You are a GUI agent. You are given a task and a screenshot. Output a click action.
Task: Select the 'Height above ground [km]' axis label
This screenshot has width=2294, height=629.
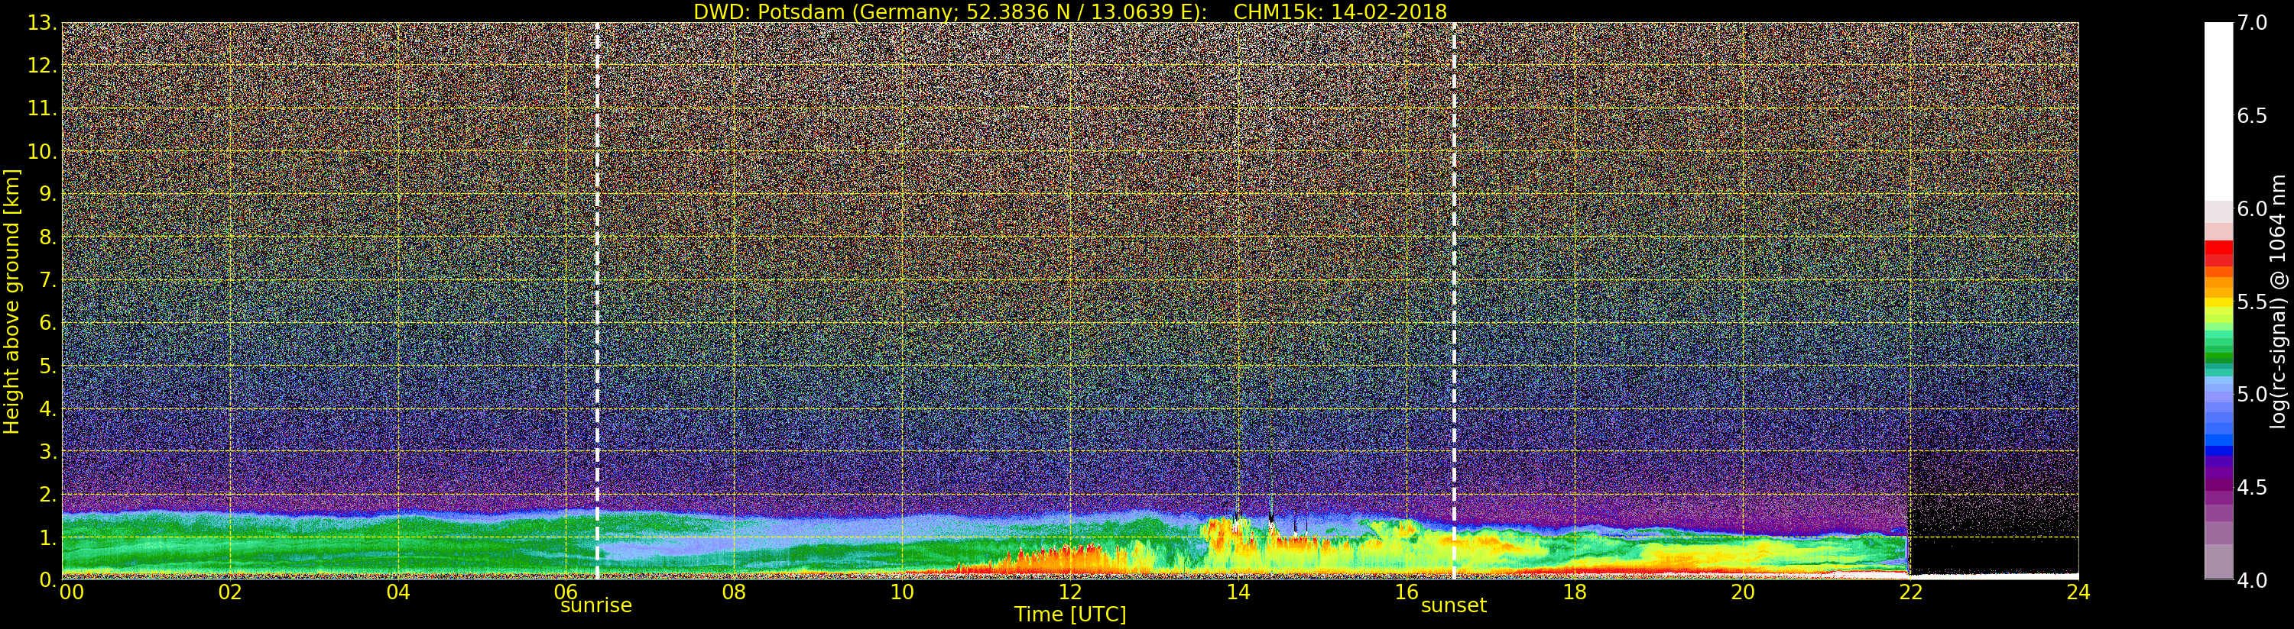click(11, 302)
